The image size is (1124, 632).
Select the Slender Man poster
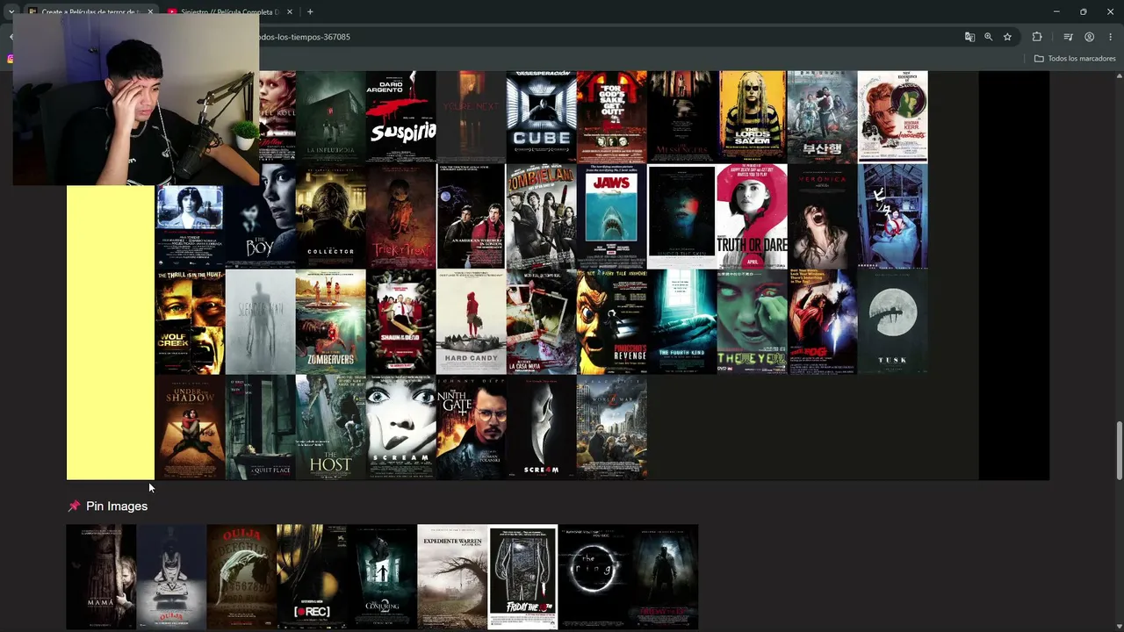coord(260,322)
